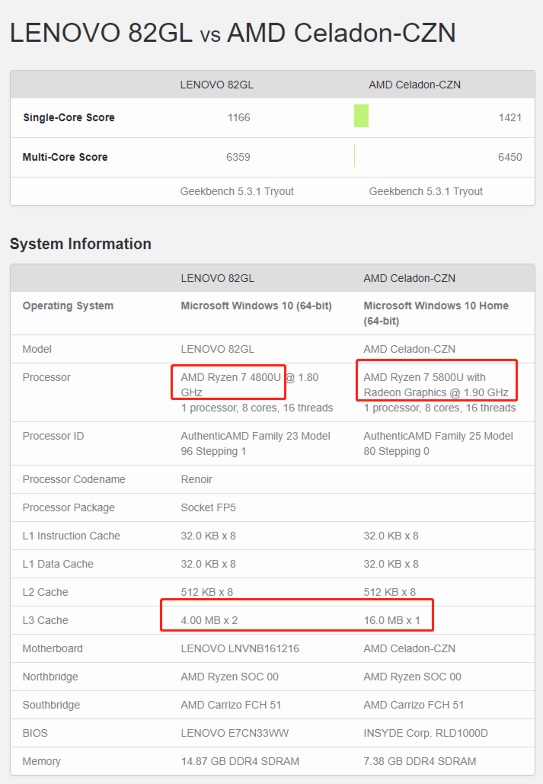
Task: Click 512 KB x 8 under LENOVO column
Action: tap(207, 592)
